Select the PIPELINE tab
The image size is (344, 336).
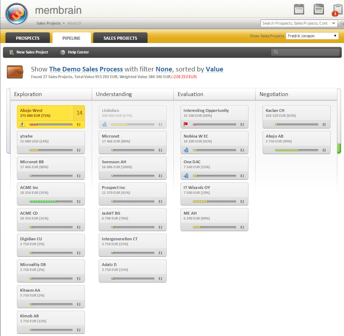tap(72, 38)
